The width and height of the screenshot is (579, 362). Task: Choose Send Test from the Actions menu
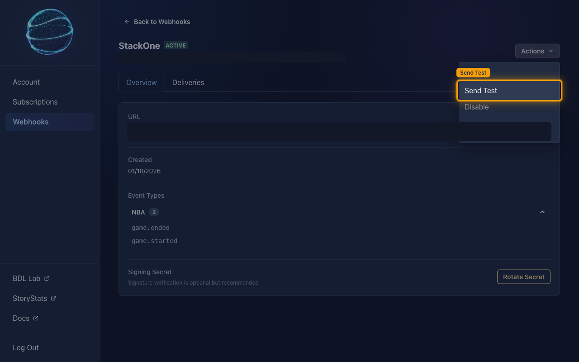click(509, 90)
